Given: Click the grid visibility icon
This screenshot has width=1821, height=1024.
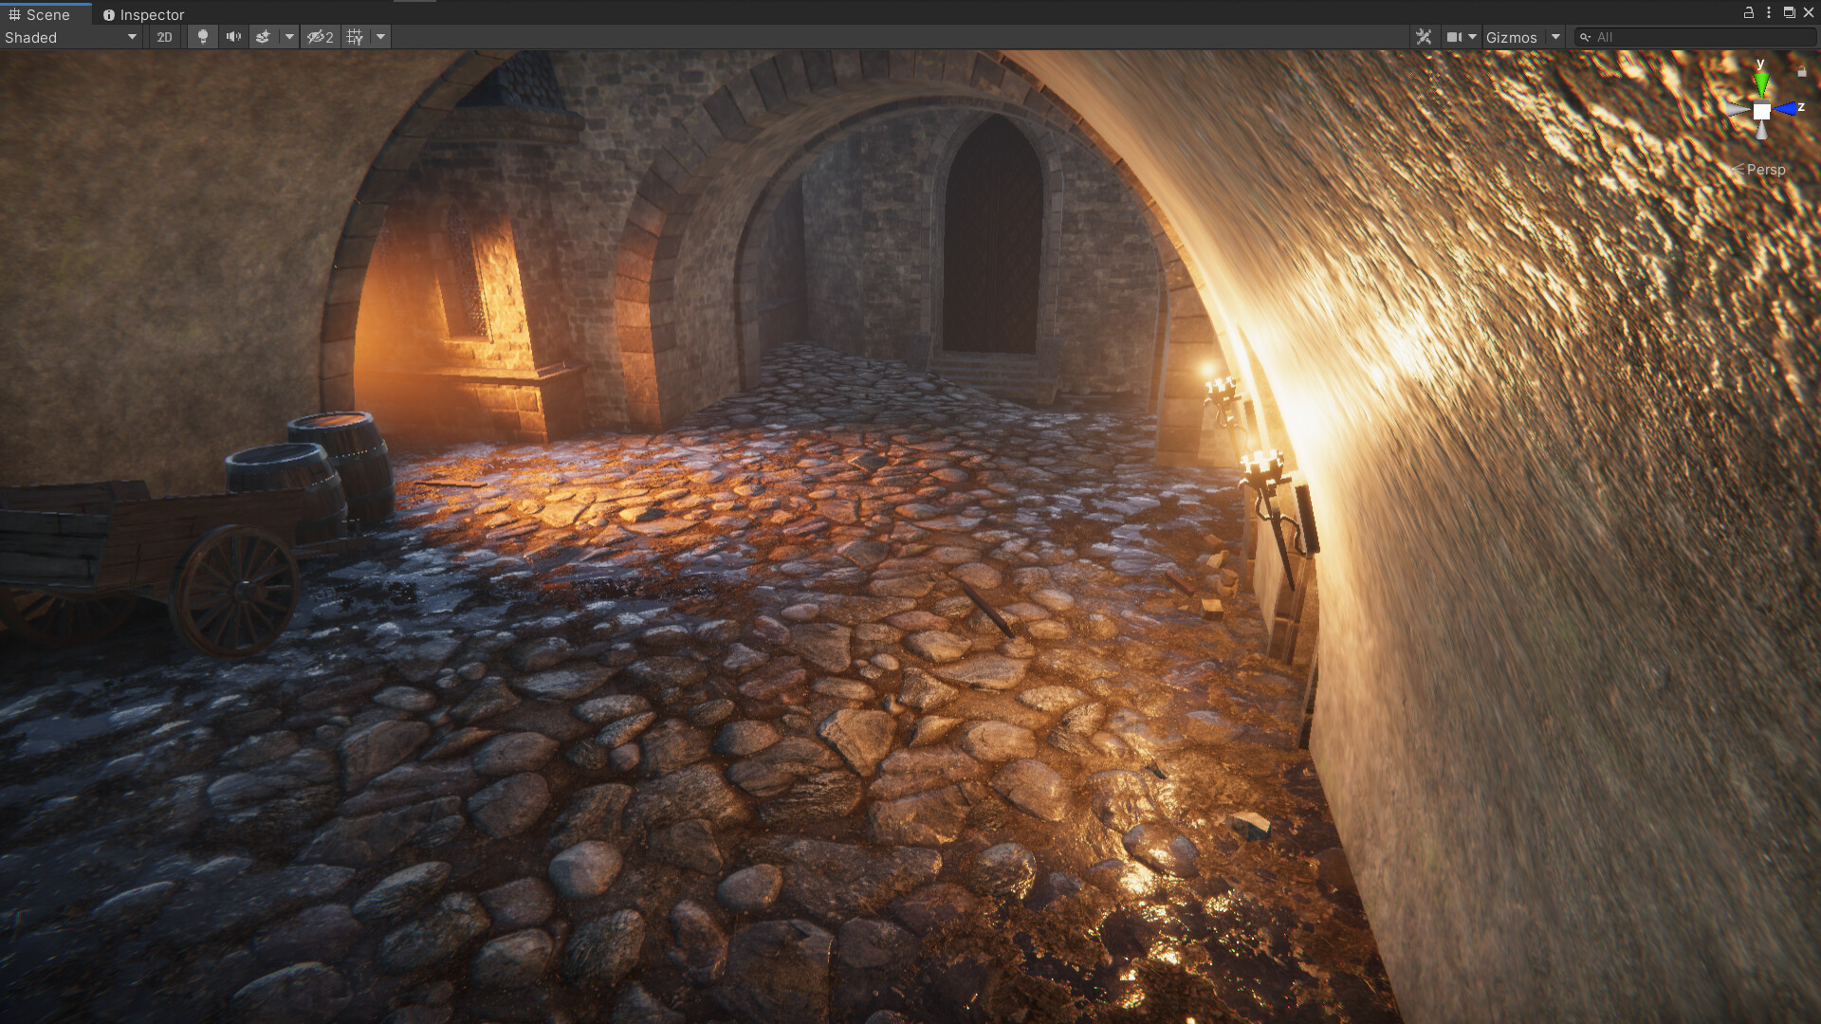Looking at the screenshot, I should click(352, 37).
